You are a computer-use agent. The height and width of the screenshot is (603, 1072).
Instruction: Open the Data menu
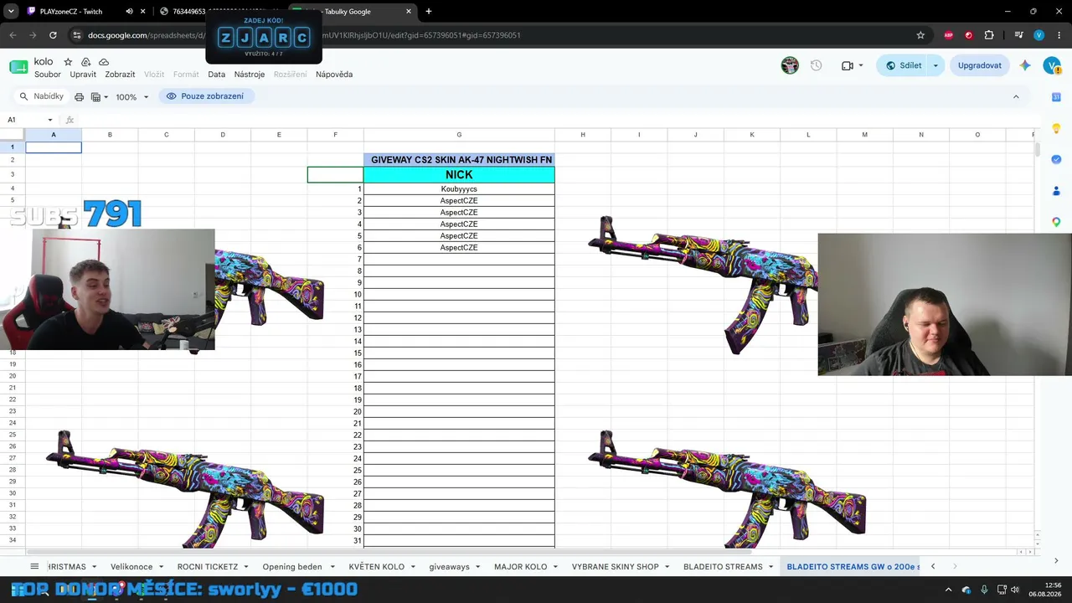tap(216, 75)
